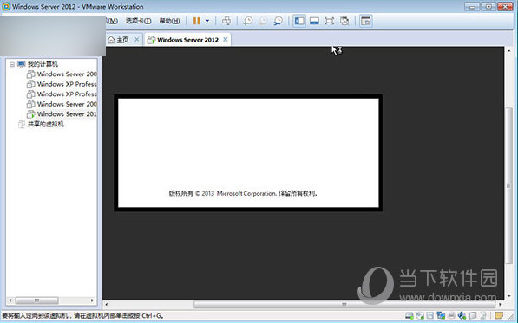518x323 pixels.
Task: Open the 选项卡(T) menu
Action: click(139, 21)
